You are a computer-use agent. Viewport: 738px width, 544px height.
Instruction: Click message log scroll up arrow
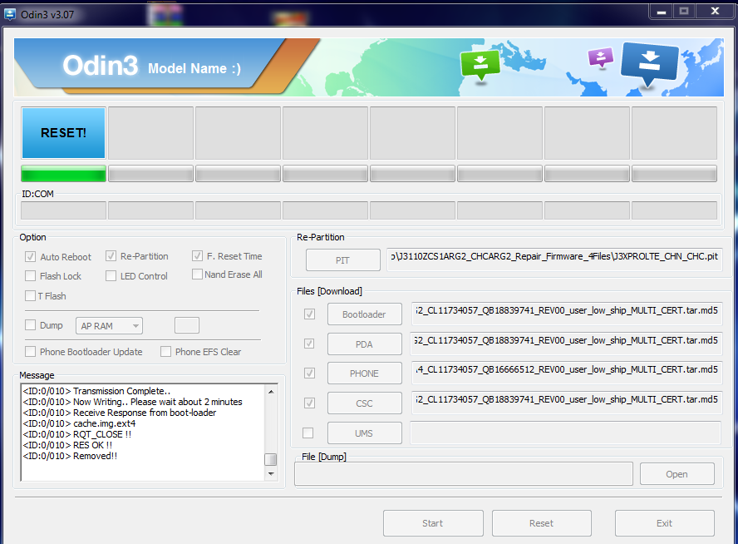pos(271,392)
